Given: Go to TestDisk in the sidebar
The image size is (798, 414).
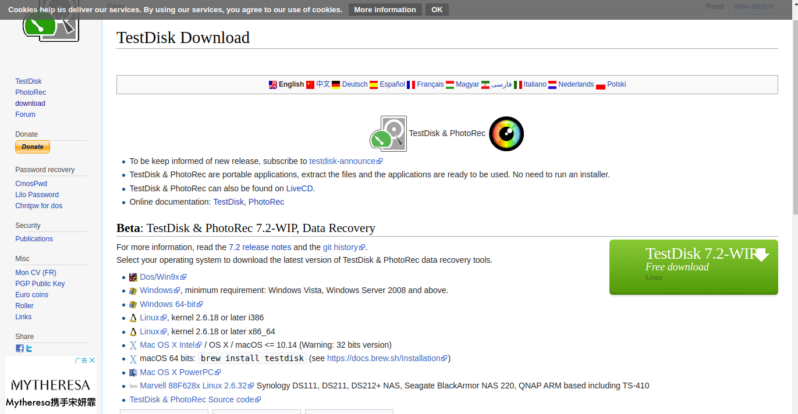Looking at the screenshot, I should tap(29, 81).
